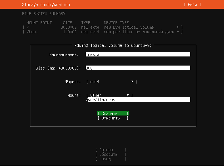Select 'new LVM logical volume' device type

[129, 27]
